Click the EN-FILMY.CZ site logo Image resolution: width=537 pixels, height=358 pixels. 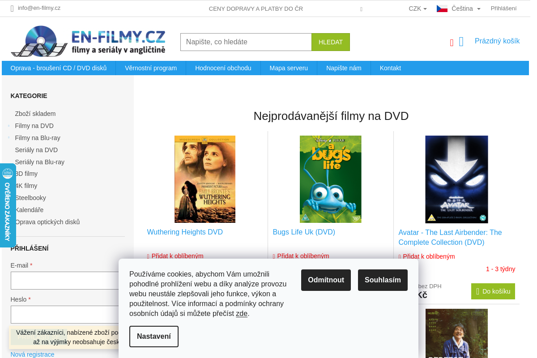89,41
